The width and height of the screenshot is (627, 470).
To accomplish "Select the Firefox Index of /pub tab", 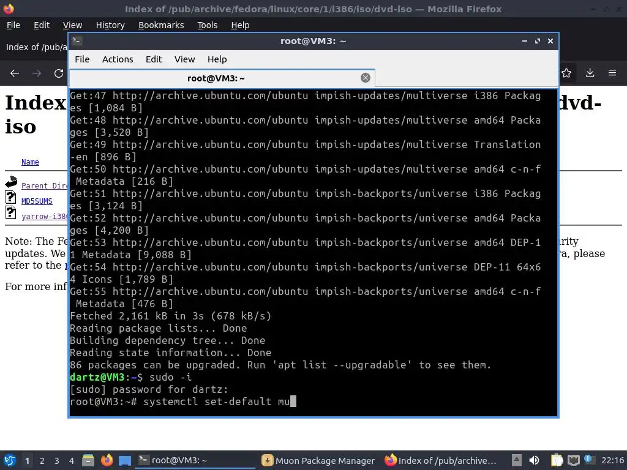I will tap(36, 47).
